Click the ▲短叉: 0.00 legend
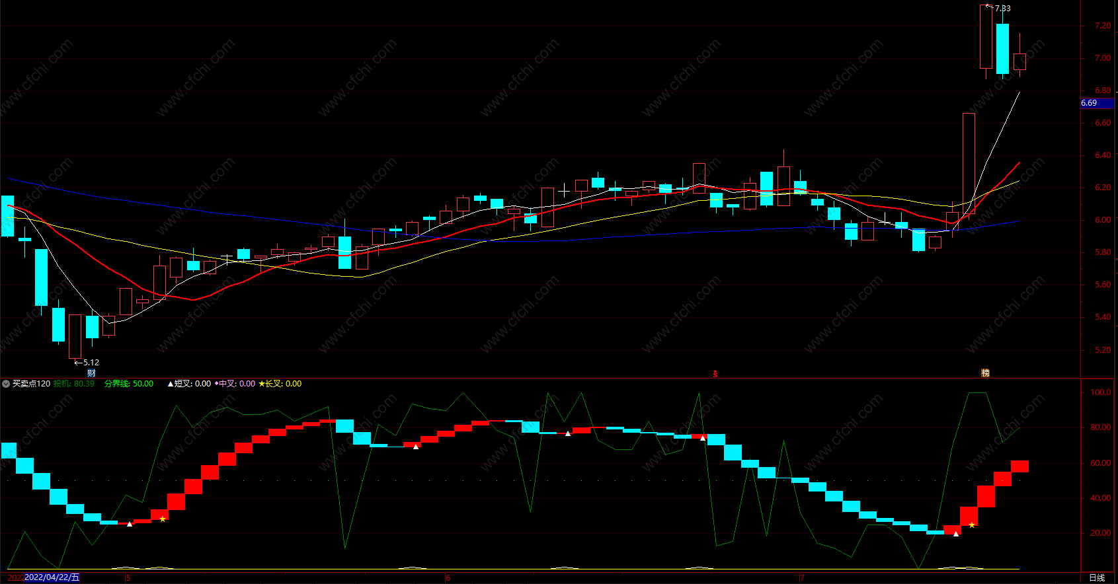 pyautogui.click(x=189, y=384)
